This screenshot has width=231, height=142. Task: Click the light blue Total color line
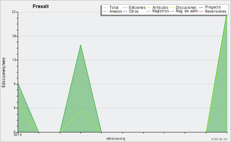click(x=105, y=8)
